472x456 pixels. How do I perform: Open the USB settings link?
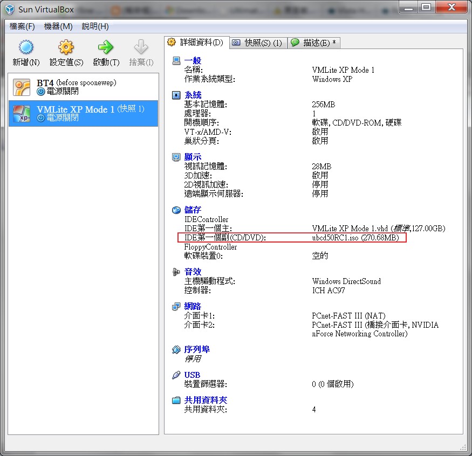(x=192, y=375)
